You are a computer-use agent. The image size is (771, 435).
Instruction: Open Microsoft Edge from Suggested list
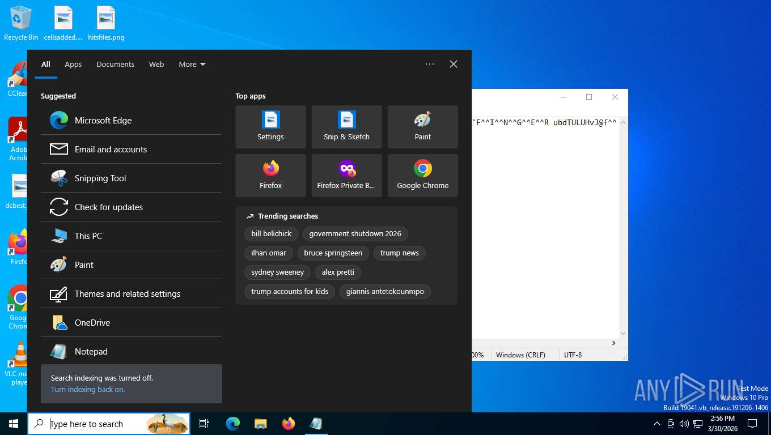(x=131, y=120)
